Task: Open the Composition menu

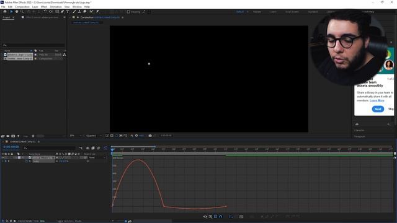Action: coord(22,7)
